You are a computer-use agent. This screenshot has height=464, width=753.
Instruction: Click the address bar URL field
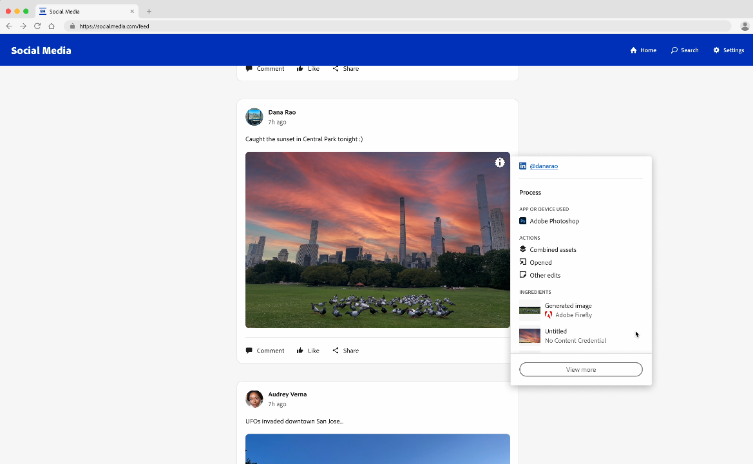point(397,26)
